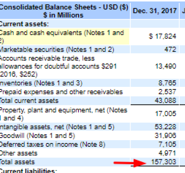
Task: Select the Marketable securities row label
Action: pos(57,50)
